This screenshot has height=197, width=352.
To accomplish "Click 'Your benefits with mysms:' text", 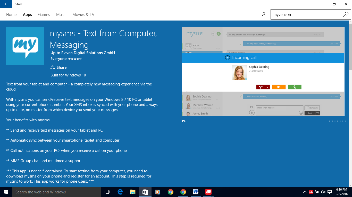I will 28,120.
